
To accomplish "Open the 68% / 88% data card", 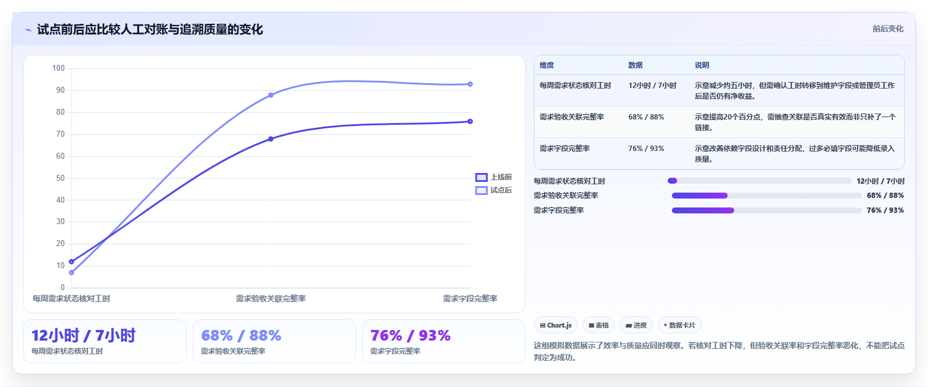I will click(x=274, y=341).
